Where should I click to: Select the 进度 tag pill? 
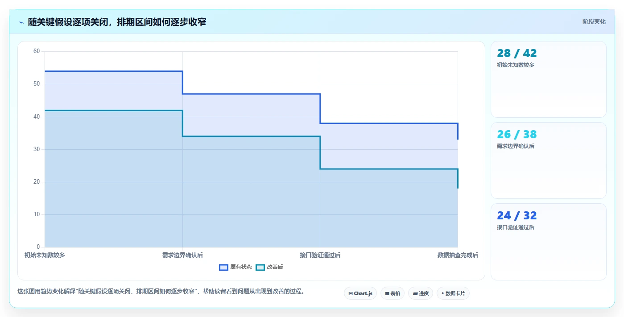coord(421,293)
